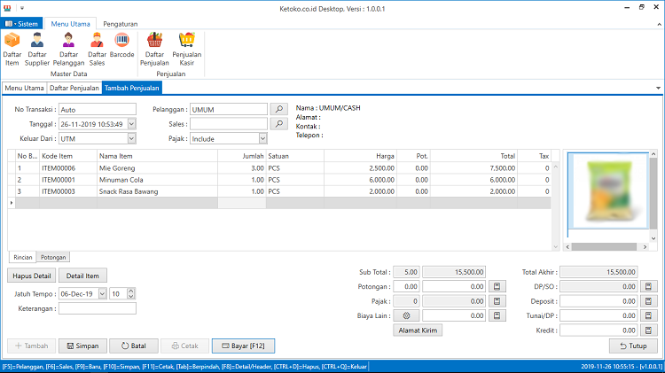Open the Sistem menu
The image size is (665, 373).
point(21,24)
